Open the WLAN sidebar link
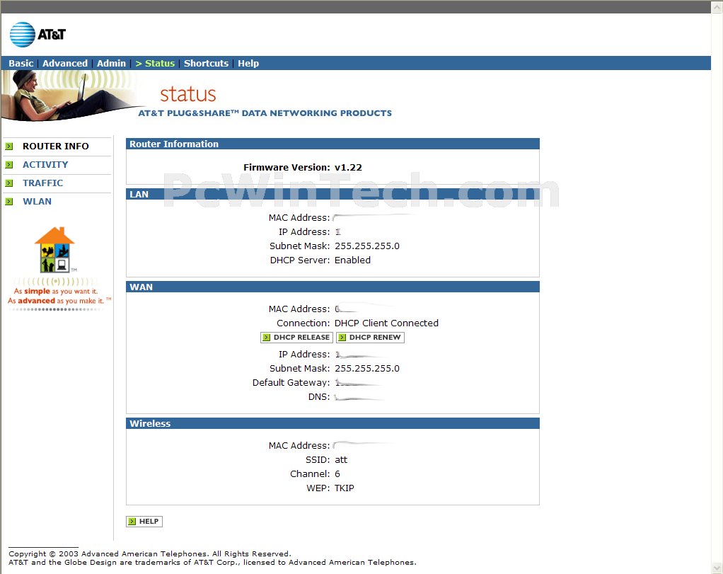Screen dimensions: 723x574 (x=37, y=202)
